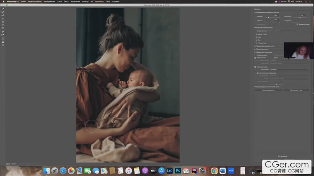Select the Freeze Mask tool
Image resolution: width=314 pixels, height=176 pixels.
(3, 32)
